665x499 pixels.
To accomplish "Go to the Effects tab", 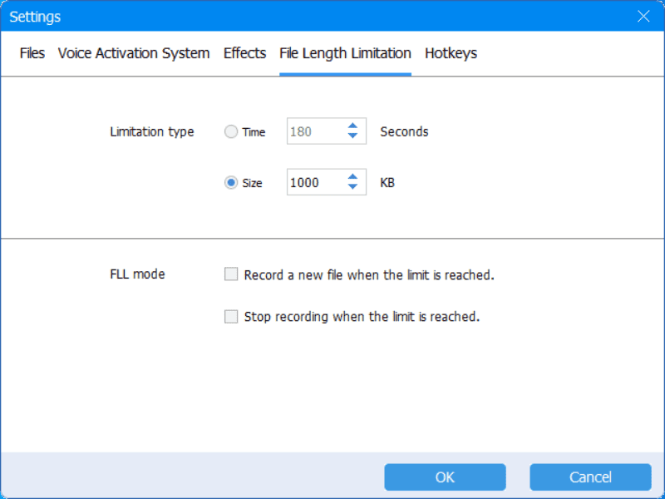I will pos(244,53).
